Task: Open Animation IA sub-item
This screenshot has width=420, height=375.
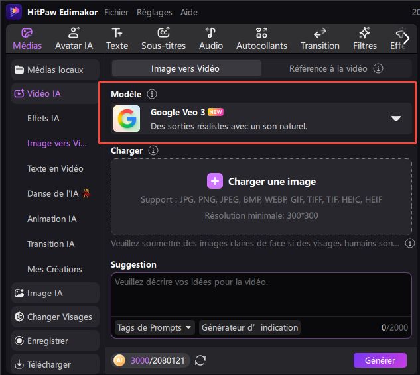Action: tap(52, 219)
